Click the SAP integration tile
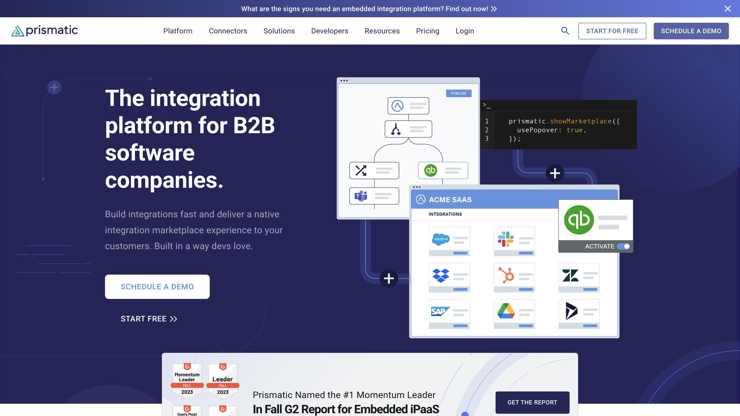Screen dimensions: 740x416 [x=449, y=314]
